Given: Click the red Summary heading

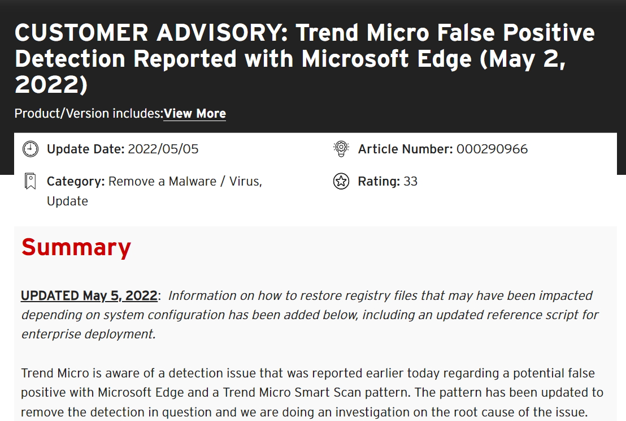Looking at the screenshot, I should pos(76,247).
